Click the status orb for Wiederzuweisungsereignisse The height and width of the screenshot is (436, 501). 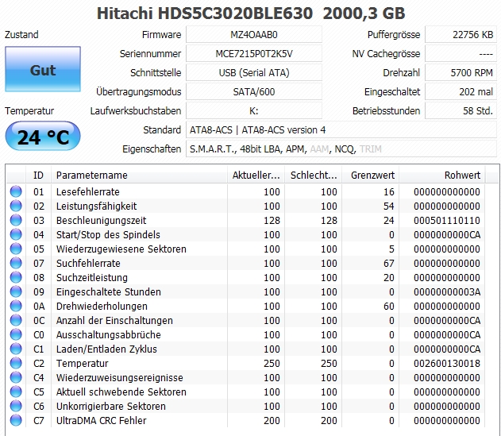click(16, 377)
